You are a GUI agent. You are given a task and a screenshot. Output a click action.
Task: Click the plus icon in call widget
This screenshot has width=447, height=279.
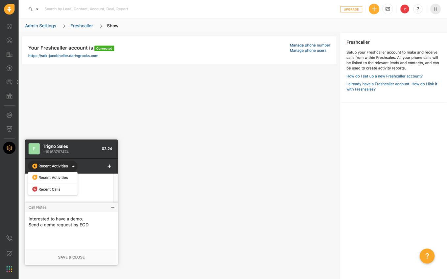[x=109, y=166]
